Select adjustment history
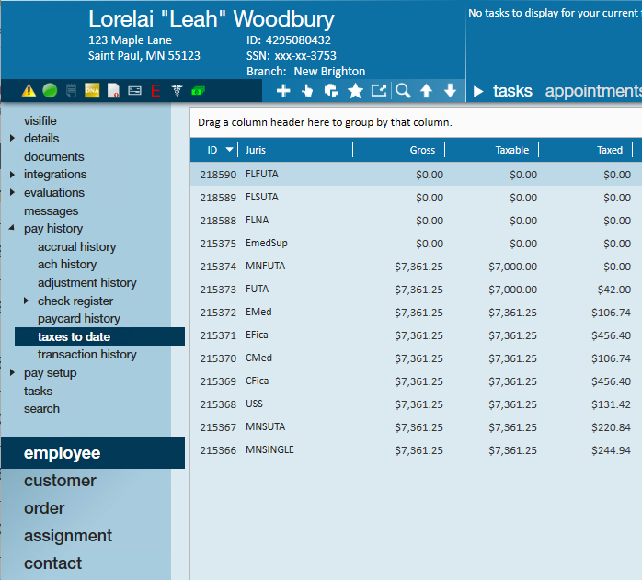This screenshot has width=642, height=580. pyautogui.click(x=86, y=282)
